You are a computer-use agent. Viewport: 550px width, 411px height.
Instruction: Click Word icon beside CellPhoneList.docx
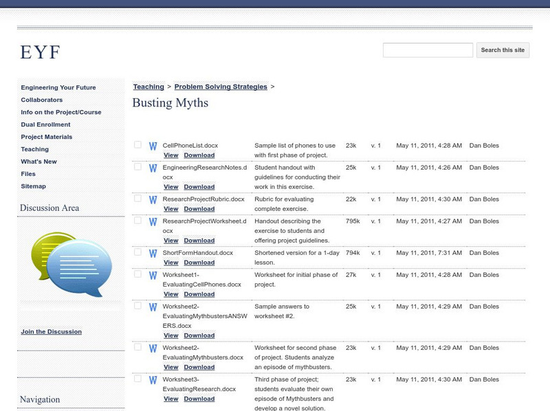[x=153, y=146]
